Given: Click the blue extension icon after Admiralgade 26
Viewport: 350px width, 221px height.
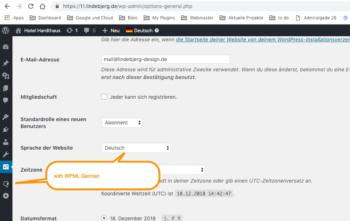Looking at the screenshot, I should pyautogui.click(x=346, y=18).
